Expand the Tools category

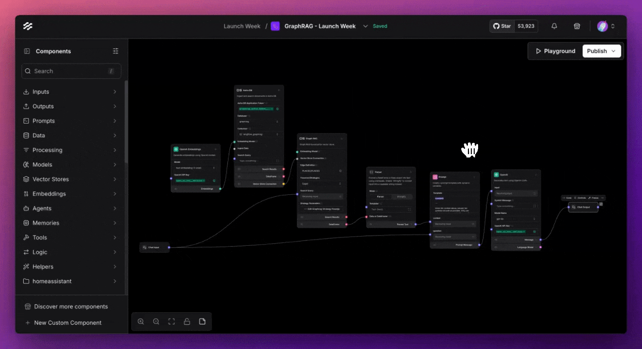click(x=71, y=238)
